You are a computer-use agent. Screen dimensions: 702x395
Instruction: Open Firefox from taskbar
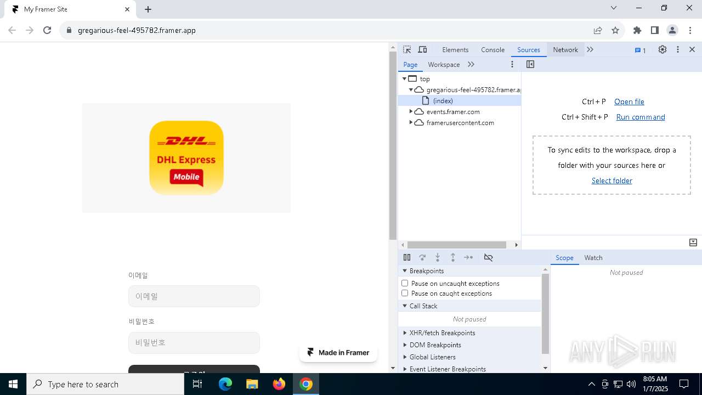point(279,384)
